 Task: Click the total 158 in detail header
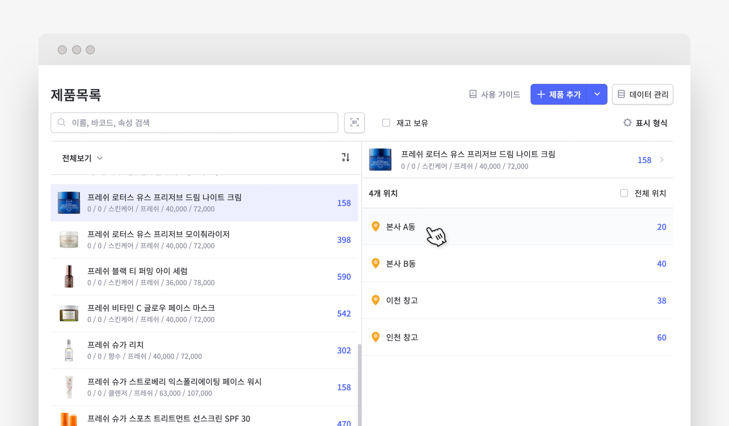(644, 160)
